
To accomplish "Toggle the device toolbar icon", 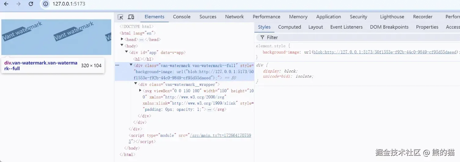I will point(131,17).
